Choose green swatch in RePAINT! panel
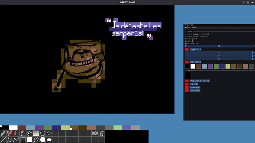255x143 pixels. tap(216, 66)
